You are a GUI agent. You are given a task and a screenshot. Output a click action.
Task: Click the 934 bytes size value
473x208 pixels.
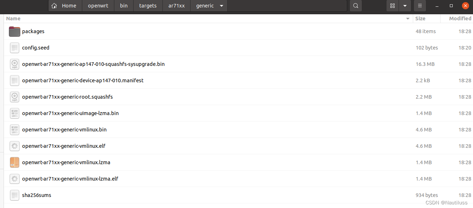(427, 195)
